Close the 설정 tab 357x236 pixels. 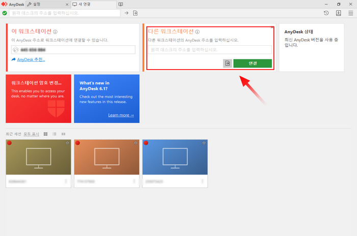(67, 4)
